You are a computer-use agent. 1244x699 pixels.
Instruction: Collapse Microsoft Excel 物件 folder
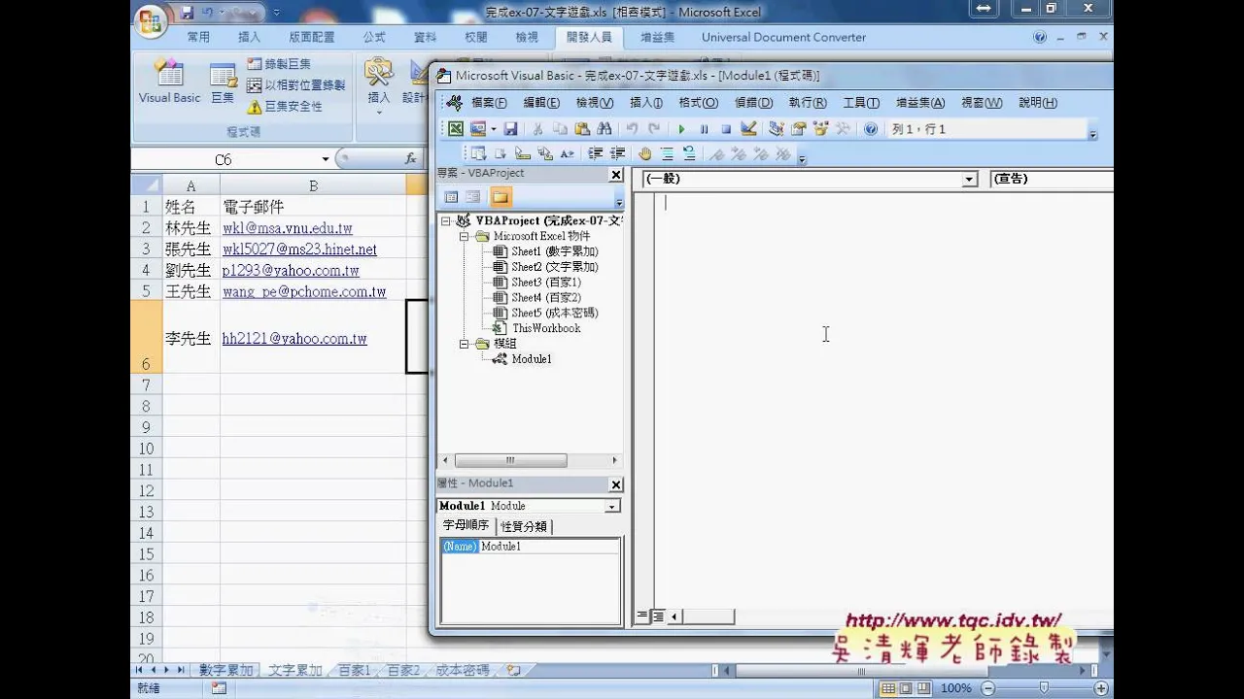tap(465, 236)
